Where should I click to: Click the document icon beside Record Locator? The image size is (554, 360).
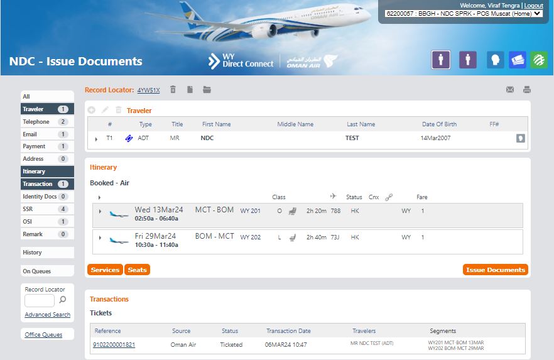click(190, 90)
